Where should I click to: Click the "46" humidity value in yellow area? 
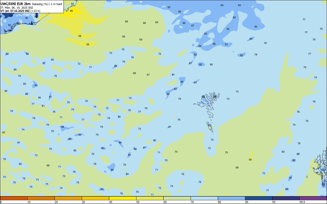point(71,11)
